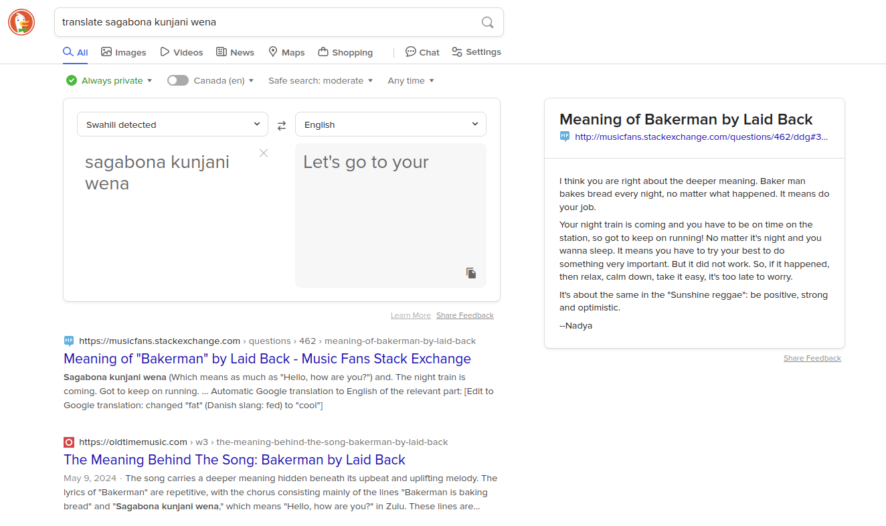This screenshot has width=886, height=526.
Task: Click Share Feedback under the translator
Action: 465,315
